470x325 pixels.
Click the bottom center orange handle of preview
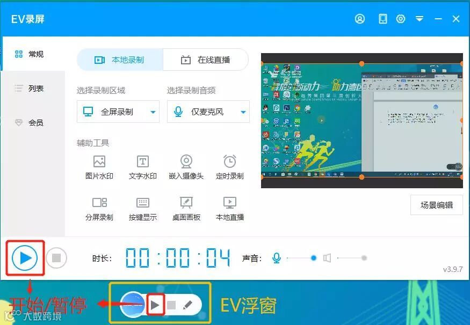362,177
